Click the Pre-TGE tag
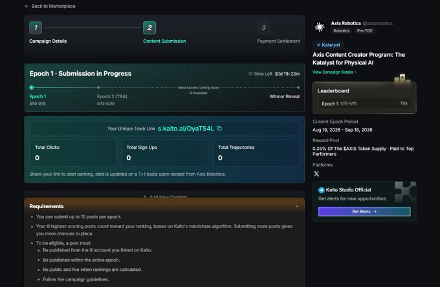440x287 pixels. click(x=364, y=31)
